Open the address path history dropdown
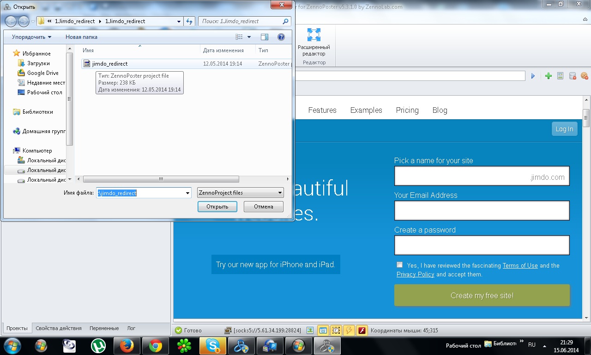This screenshot has height=355, width=591. coord(179,21)
